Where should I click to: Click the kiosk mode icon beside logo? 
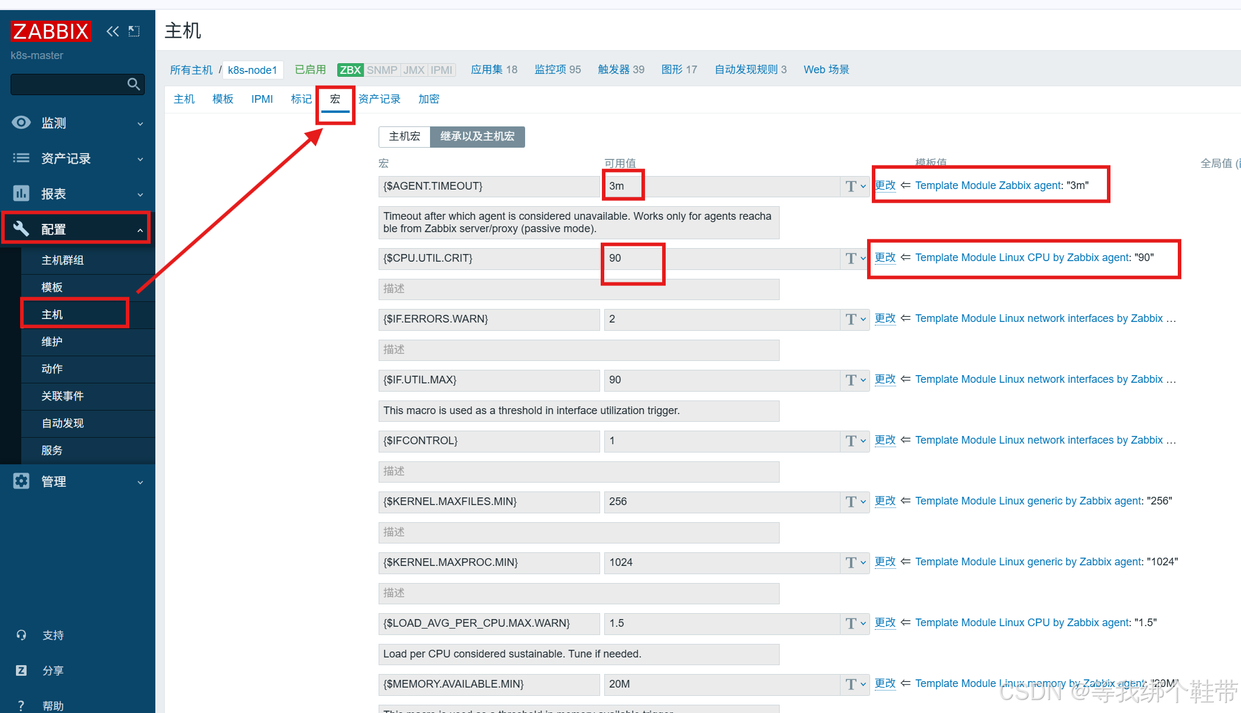[x=134, y=31]
